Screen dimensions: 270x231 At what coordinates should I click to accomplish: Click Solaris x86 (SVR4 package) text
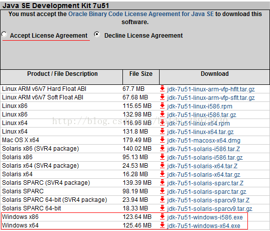click(x=41, y=149)
